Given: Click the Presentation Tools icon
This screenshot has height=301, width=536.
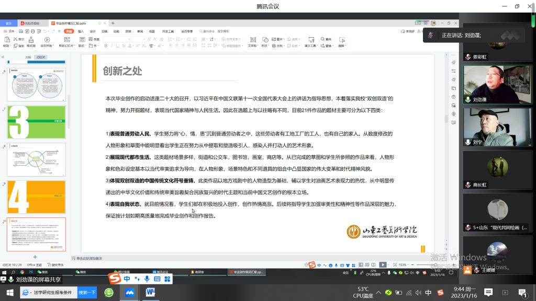Looking at the screenshot, I should (311, 40).
